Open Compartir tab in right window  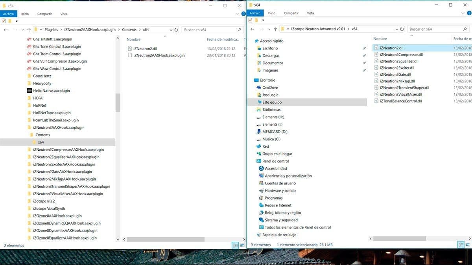(291, 13)
